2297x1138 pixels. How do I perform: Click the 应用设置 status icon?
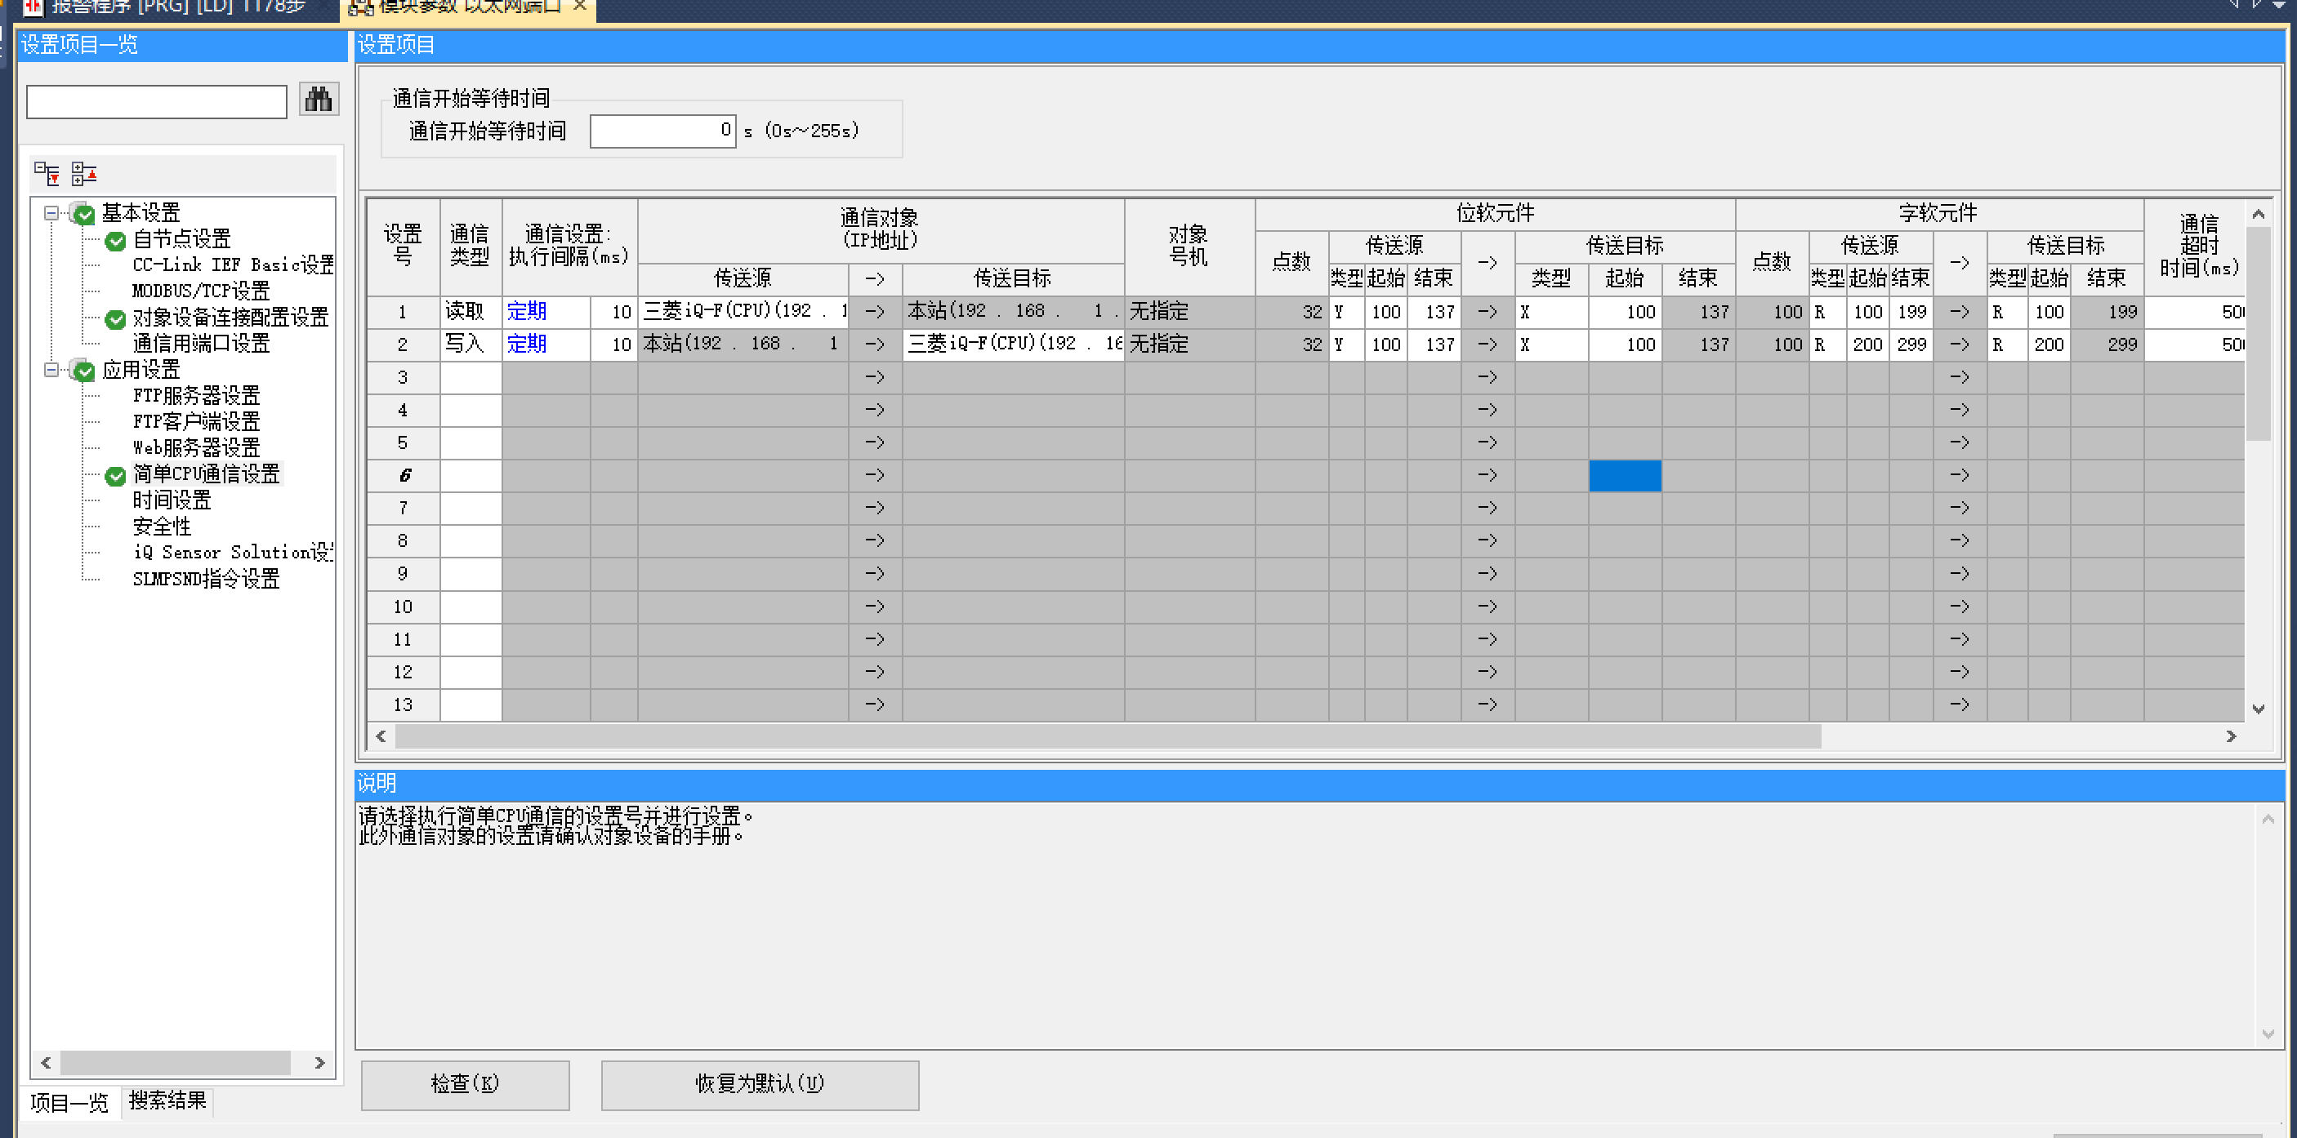click(84, 371)
